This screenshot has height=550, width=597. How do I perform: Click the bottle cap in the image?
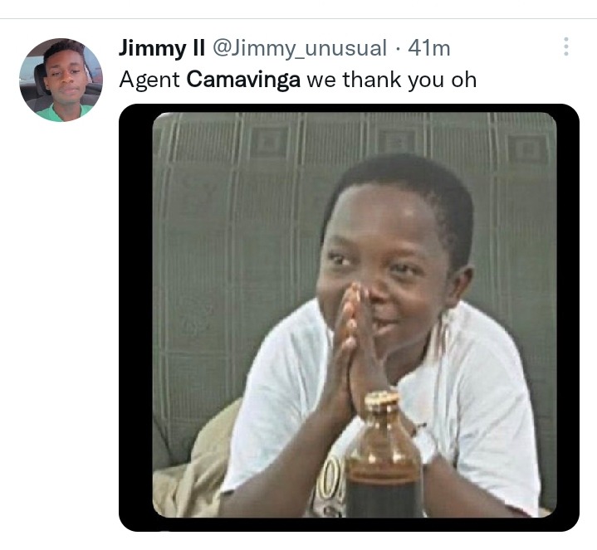382,398
